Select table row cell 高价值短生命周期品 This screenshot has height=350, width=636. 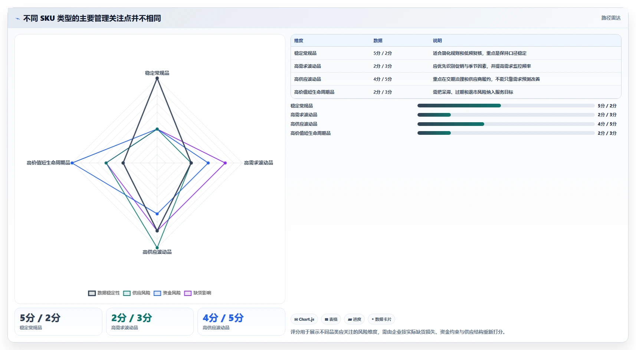click(314, 92)
